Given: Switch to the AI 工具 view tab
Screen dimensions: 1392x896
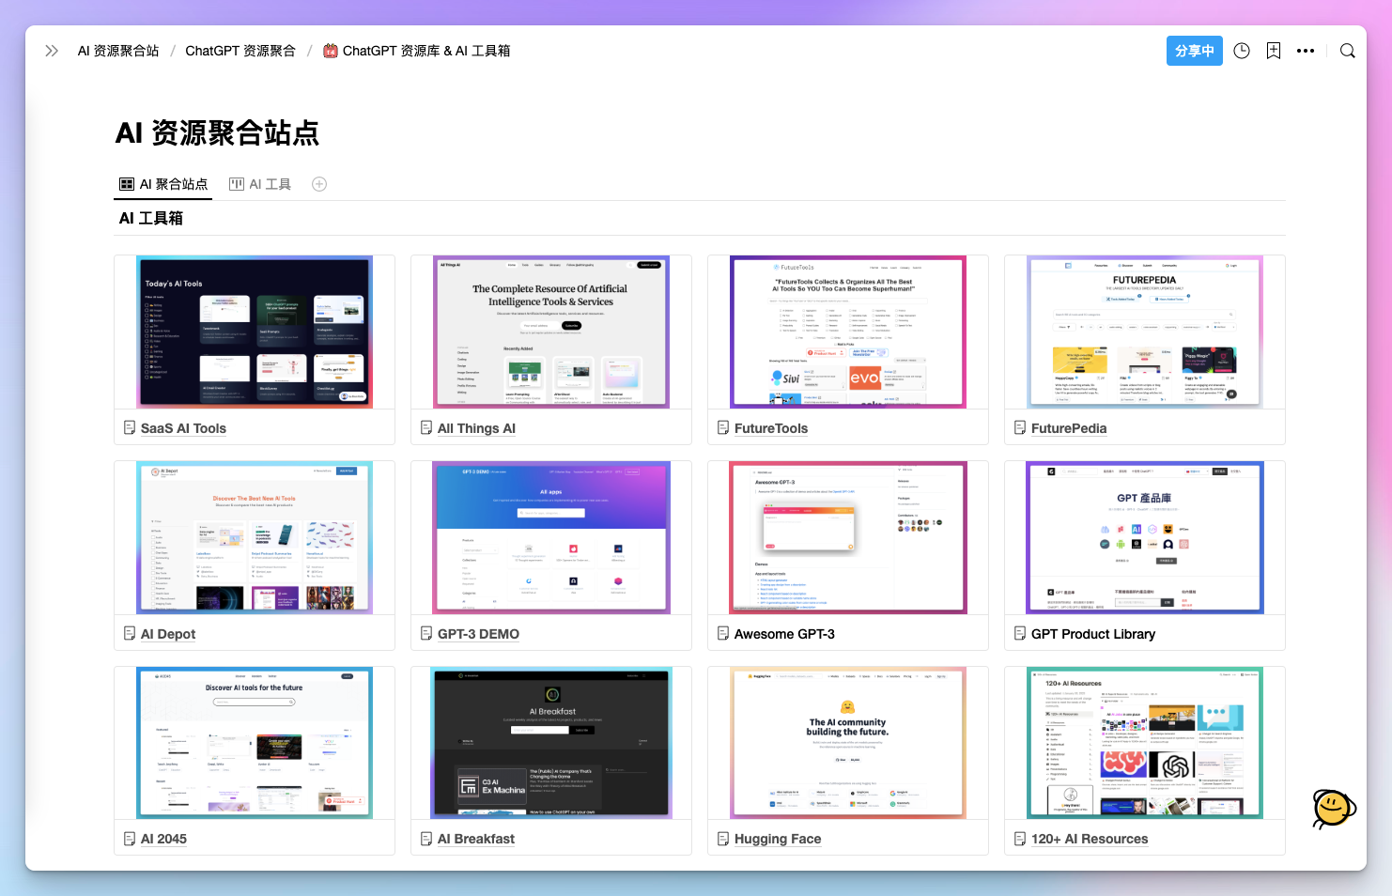Looking at the screenshot, I should [x=269, y=183].
